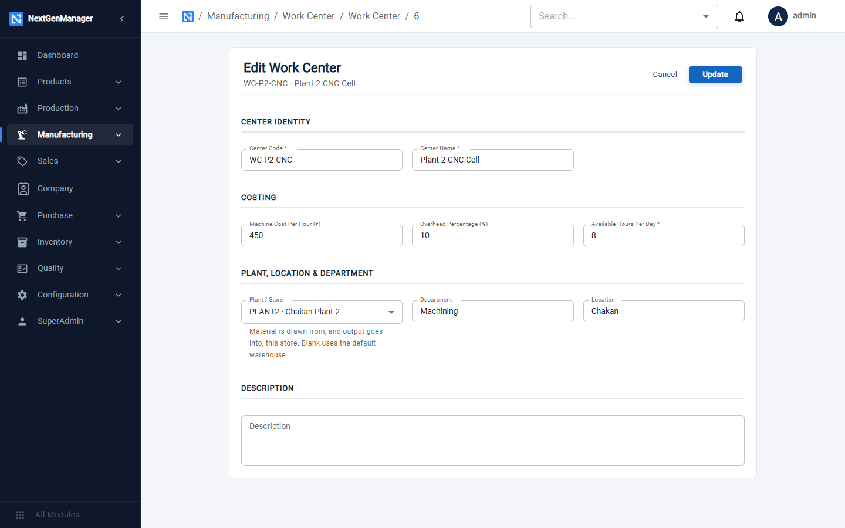This screenshot has width=845, height=528.
Task: Click the Purchase cart icon
Action: click(22, 216)
